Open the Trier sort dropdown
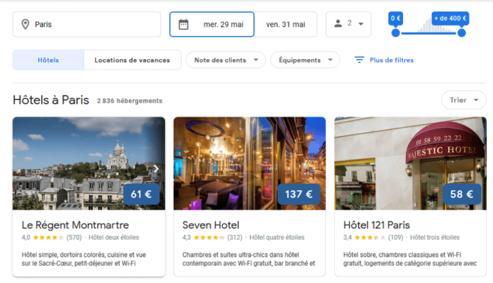493x283 pixels. pyautogui.click(x=463, y=100)
